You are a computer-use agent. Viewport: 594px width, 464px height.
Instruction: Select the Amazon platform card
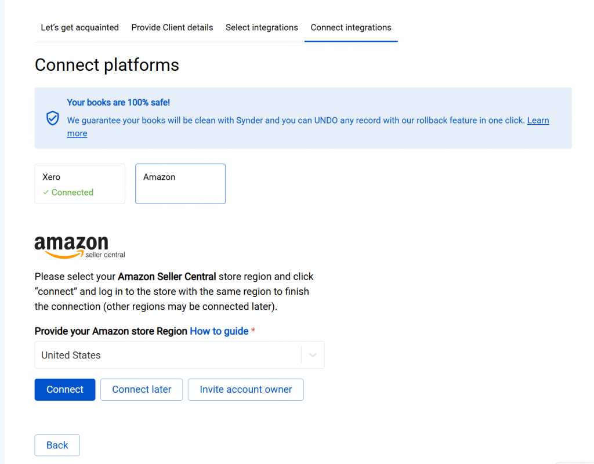(x=180, y=184)
